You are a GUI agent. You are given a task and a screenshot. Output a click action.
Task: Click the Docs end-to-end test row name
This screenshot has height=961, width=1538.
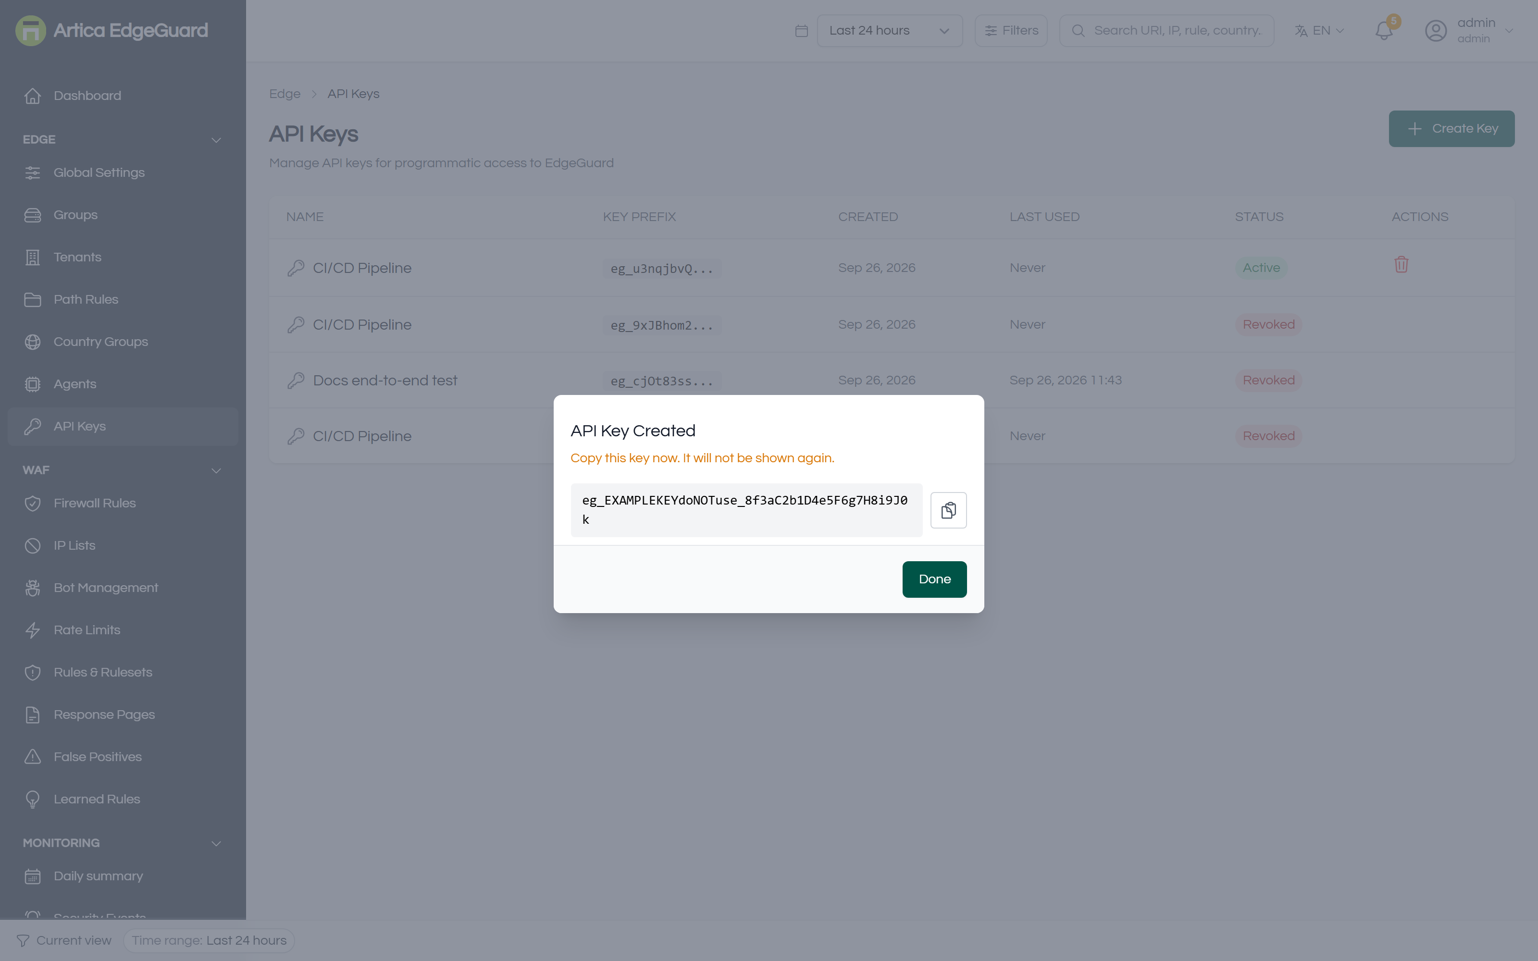pyautogui.click(x=384, y=380)
